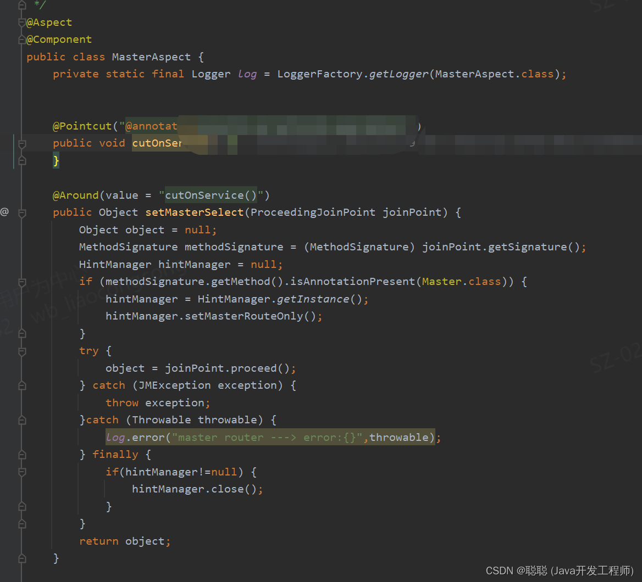Click the @Around annotation
Viewport: 642px width, 582px height.
75,195
